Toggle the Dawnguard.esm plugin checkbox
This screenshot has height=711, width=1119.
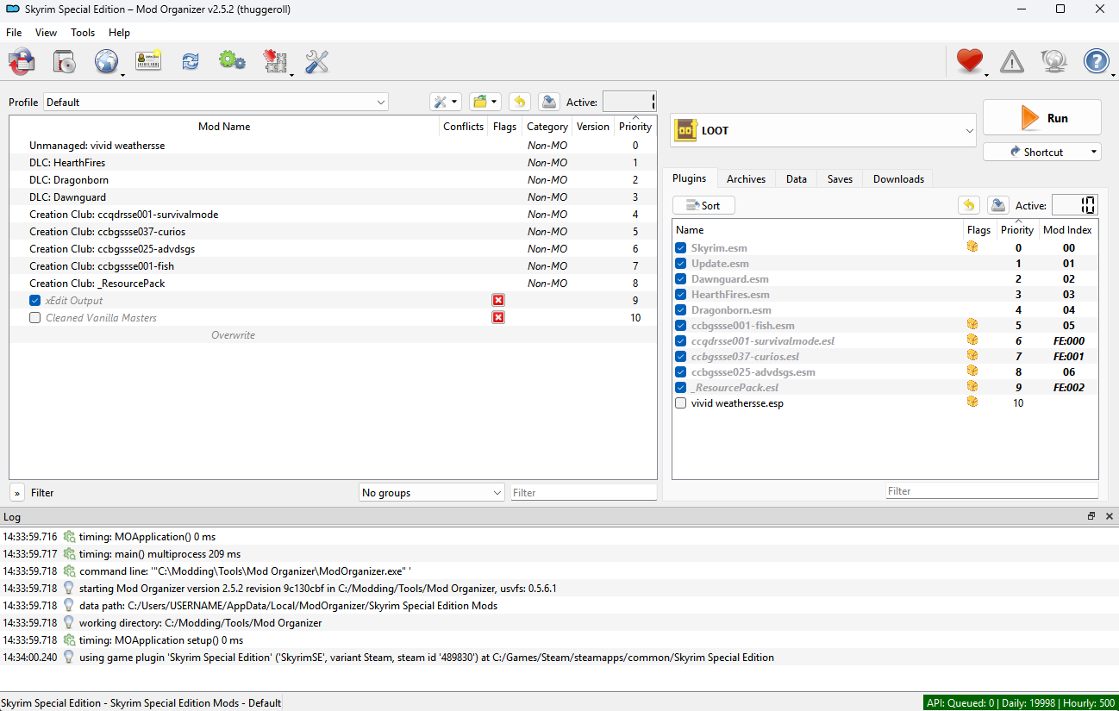(x=681, y=279)
